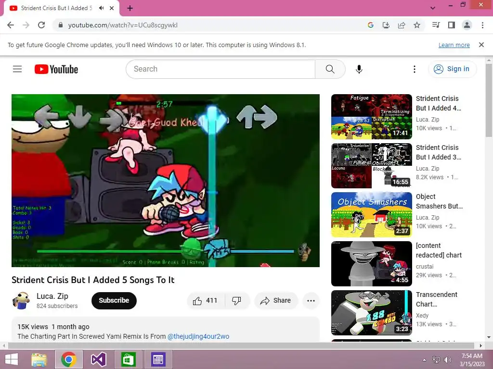Click the video player to pause
Viewport: 493px width, 369px height.
click(166, 181)
